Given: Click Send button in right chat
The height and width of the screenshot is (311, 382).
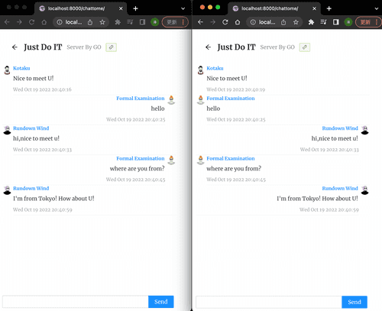Looking at the screenshot, I should pos(354,302).
